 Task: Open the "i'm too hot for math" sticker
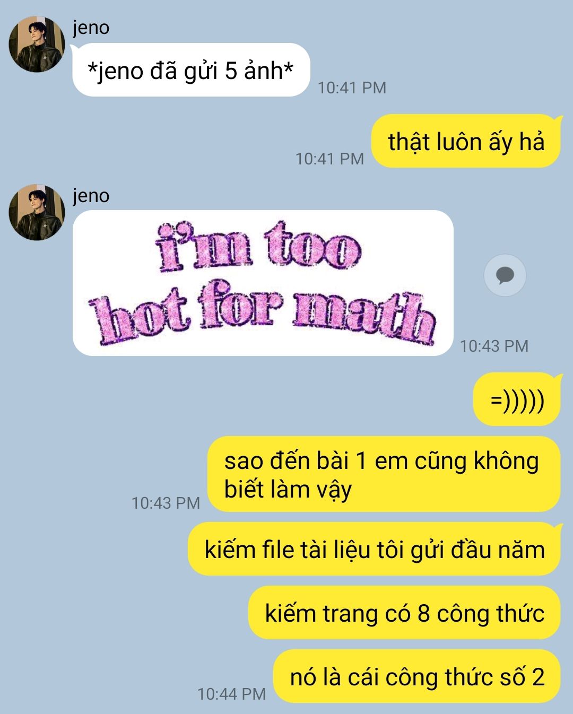tap(263, 283)
